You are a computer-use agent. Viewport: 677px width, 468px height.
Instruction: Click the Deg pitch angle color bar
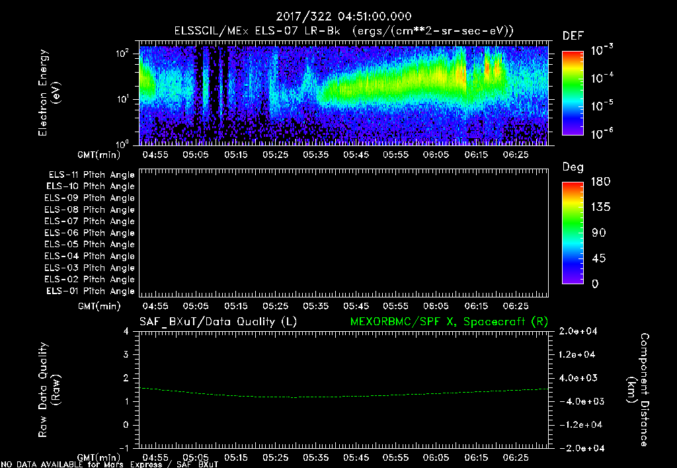click(x=573, y=233)
